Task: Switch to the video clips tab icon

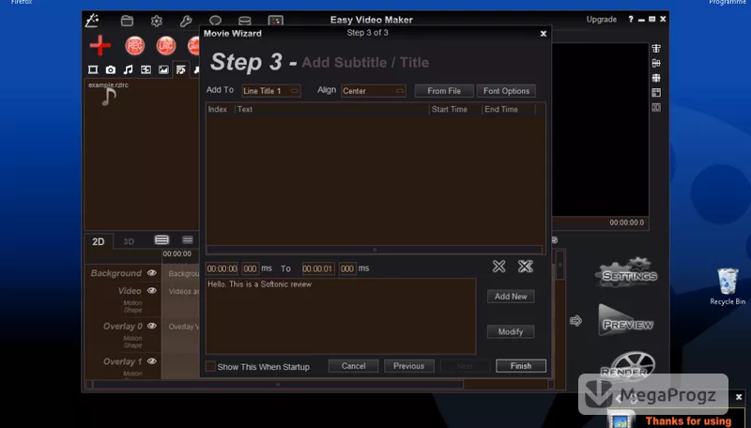Action: tap(93, 69)
